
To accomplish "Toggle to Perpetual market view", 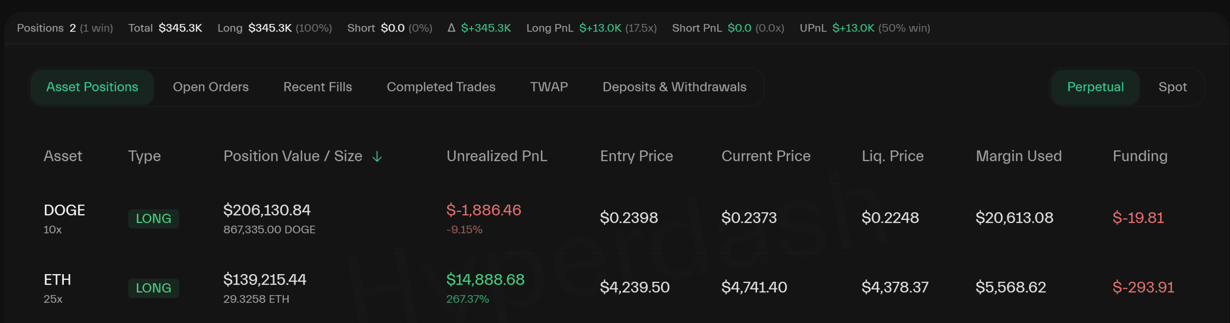I will (x=1095, y=87).
